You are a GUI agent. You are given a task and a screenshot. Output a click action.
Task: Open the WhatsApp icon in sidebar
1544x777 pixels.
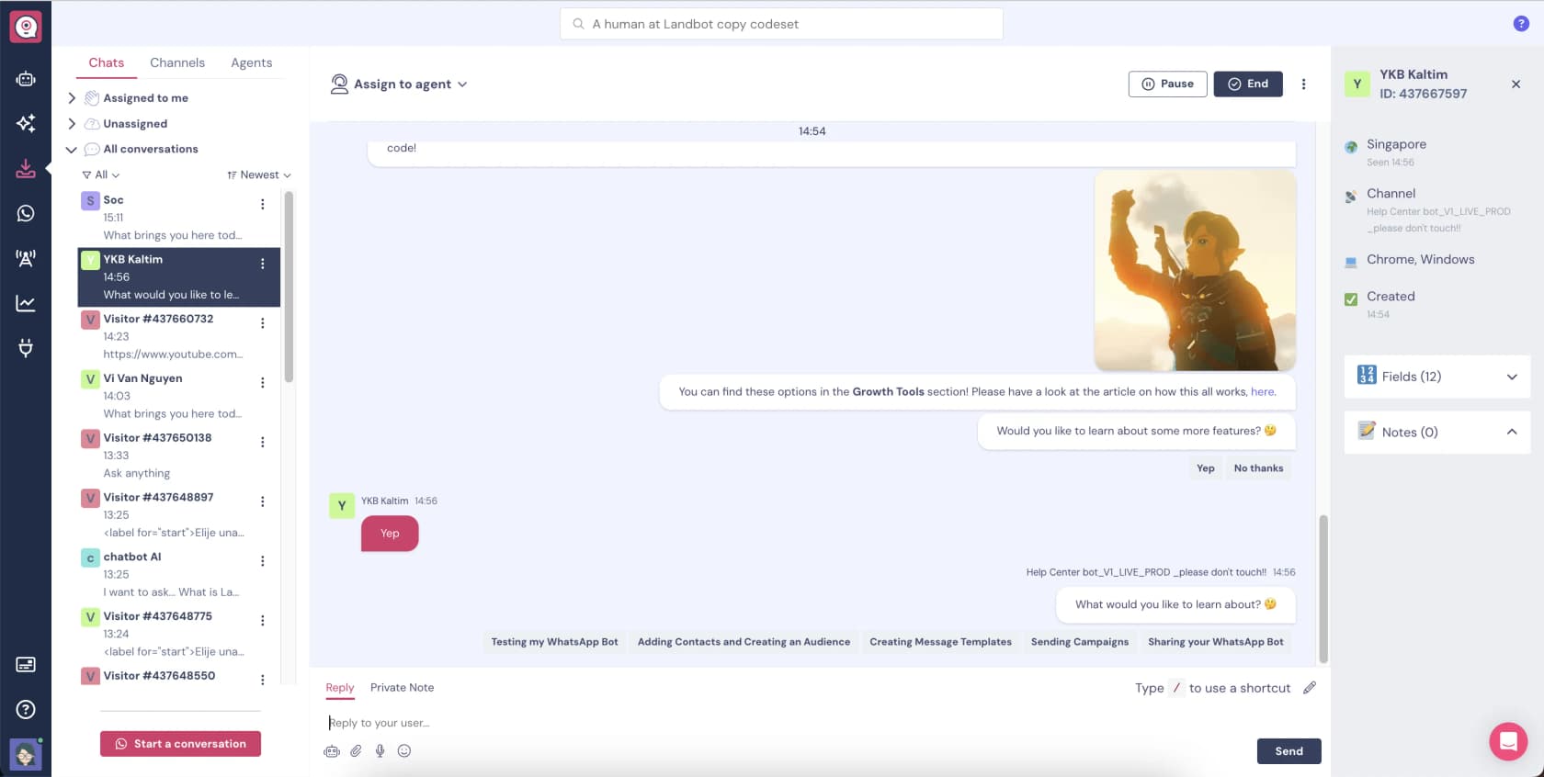[26, 213]
